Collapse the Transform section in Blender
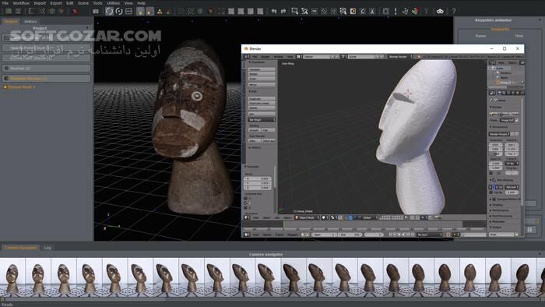This screenshot has width=545, height=307. point(250,62)
